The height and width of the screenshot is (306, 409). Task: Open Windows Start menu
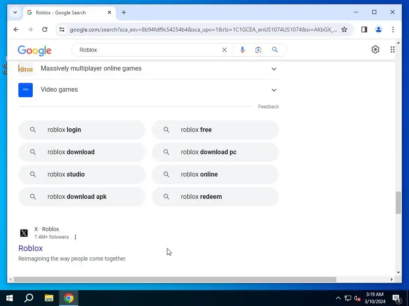pyautogui.click(x=10, y=298)
